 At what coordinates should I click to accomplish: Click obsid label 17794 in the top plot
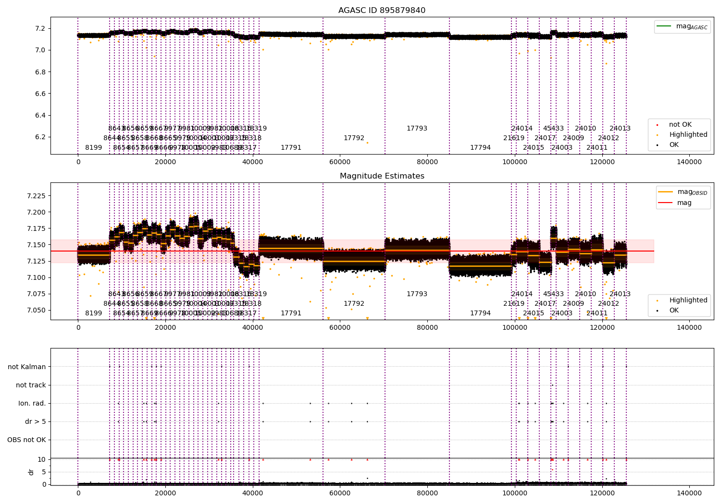(x=480, y=148)
